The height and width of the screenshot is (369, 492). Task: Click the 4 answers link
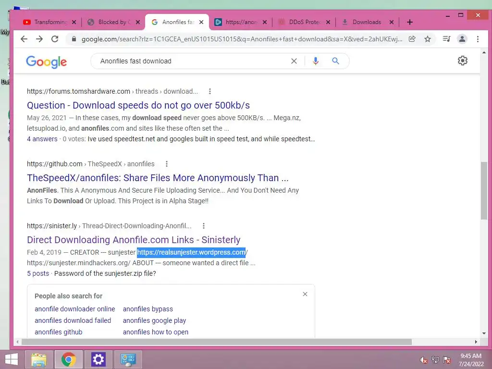[x=42, y=139]
